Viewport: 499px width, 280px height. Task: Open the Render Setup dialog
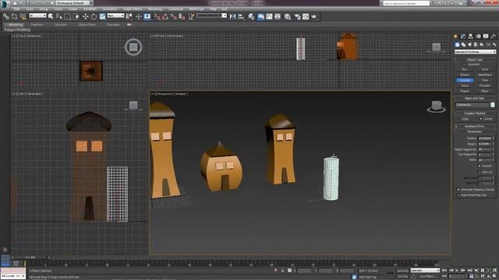click(297, 16)
